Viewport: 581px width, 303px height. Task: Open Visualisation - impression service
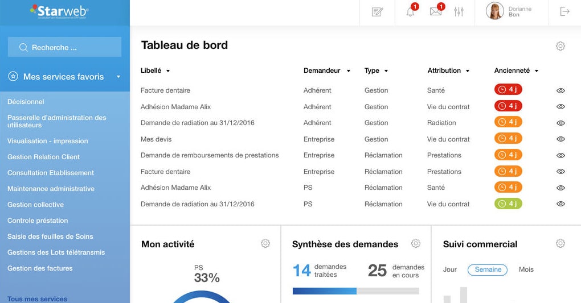click(x=48, y=141)
